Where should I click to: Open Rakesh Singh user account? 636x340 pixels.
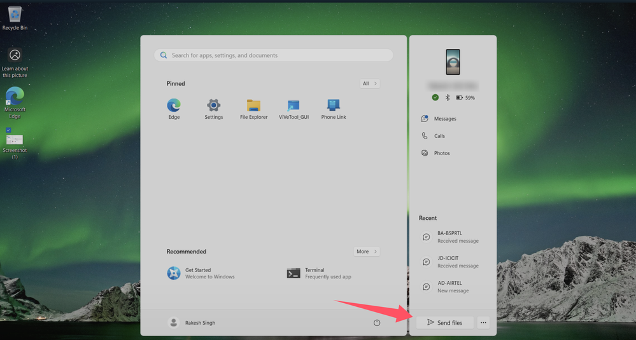pyautogui.click(x=192, y=323)
